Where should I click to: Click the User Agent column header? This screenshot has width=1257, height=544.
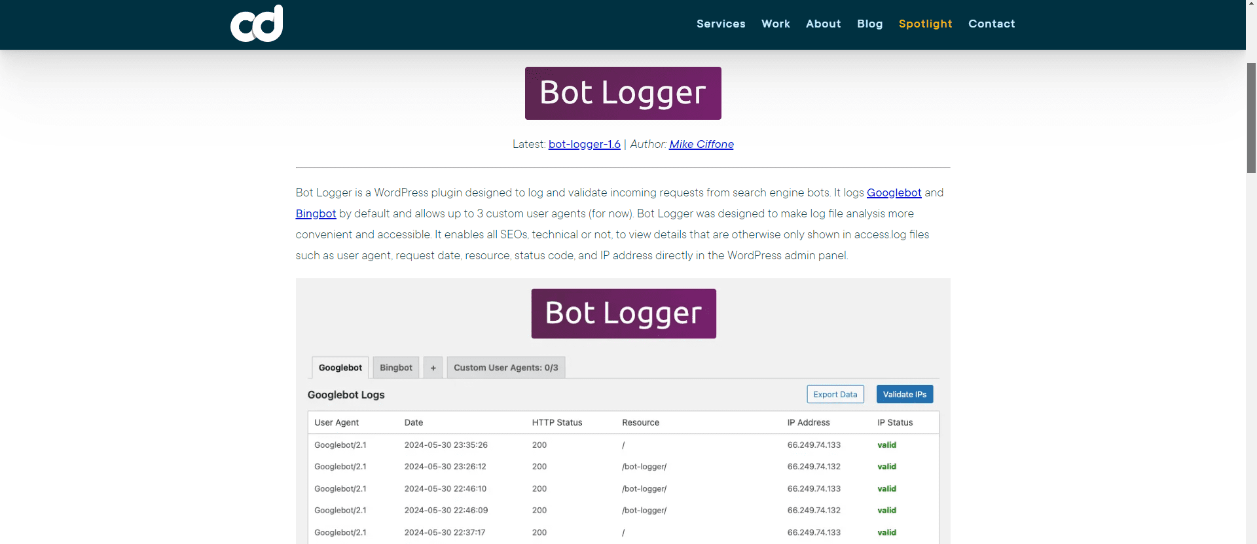337,422
